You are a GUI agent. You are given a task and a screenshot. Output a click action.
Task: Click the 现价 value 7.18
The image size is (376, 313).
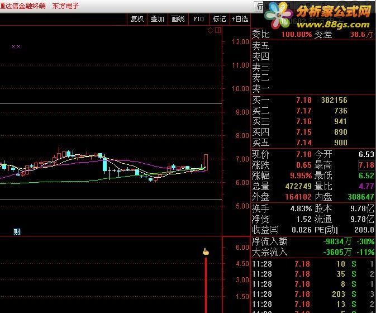pos(303,154)
